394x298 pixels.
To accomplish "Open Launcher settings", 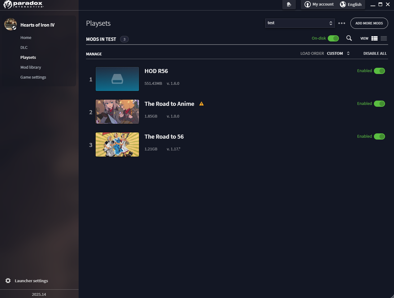I will tap(31, 281).
